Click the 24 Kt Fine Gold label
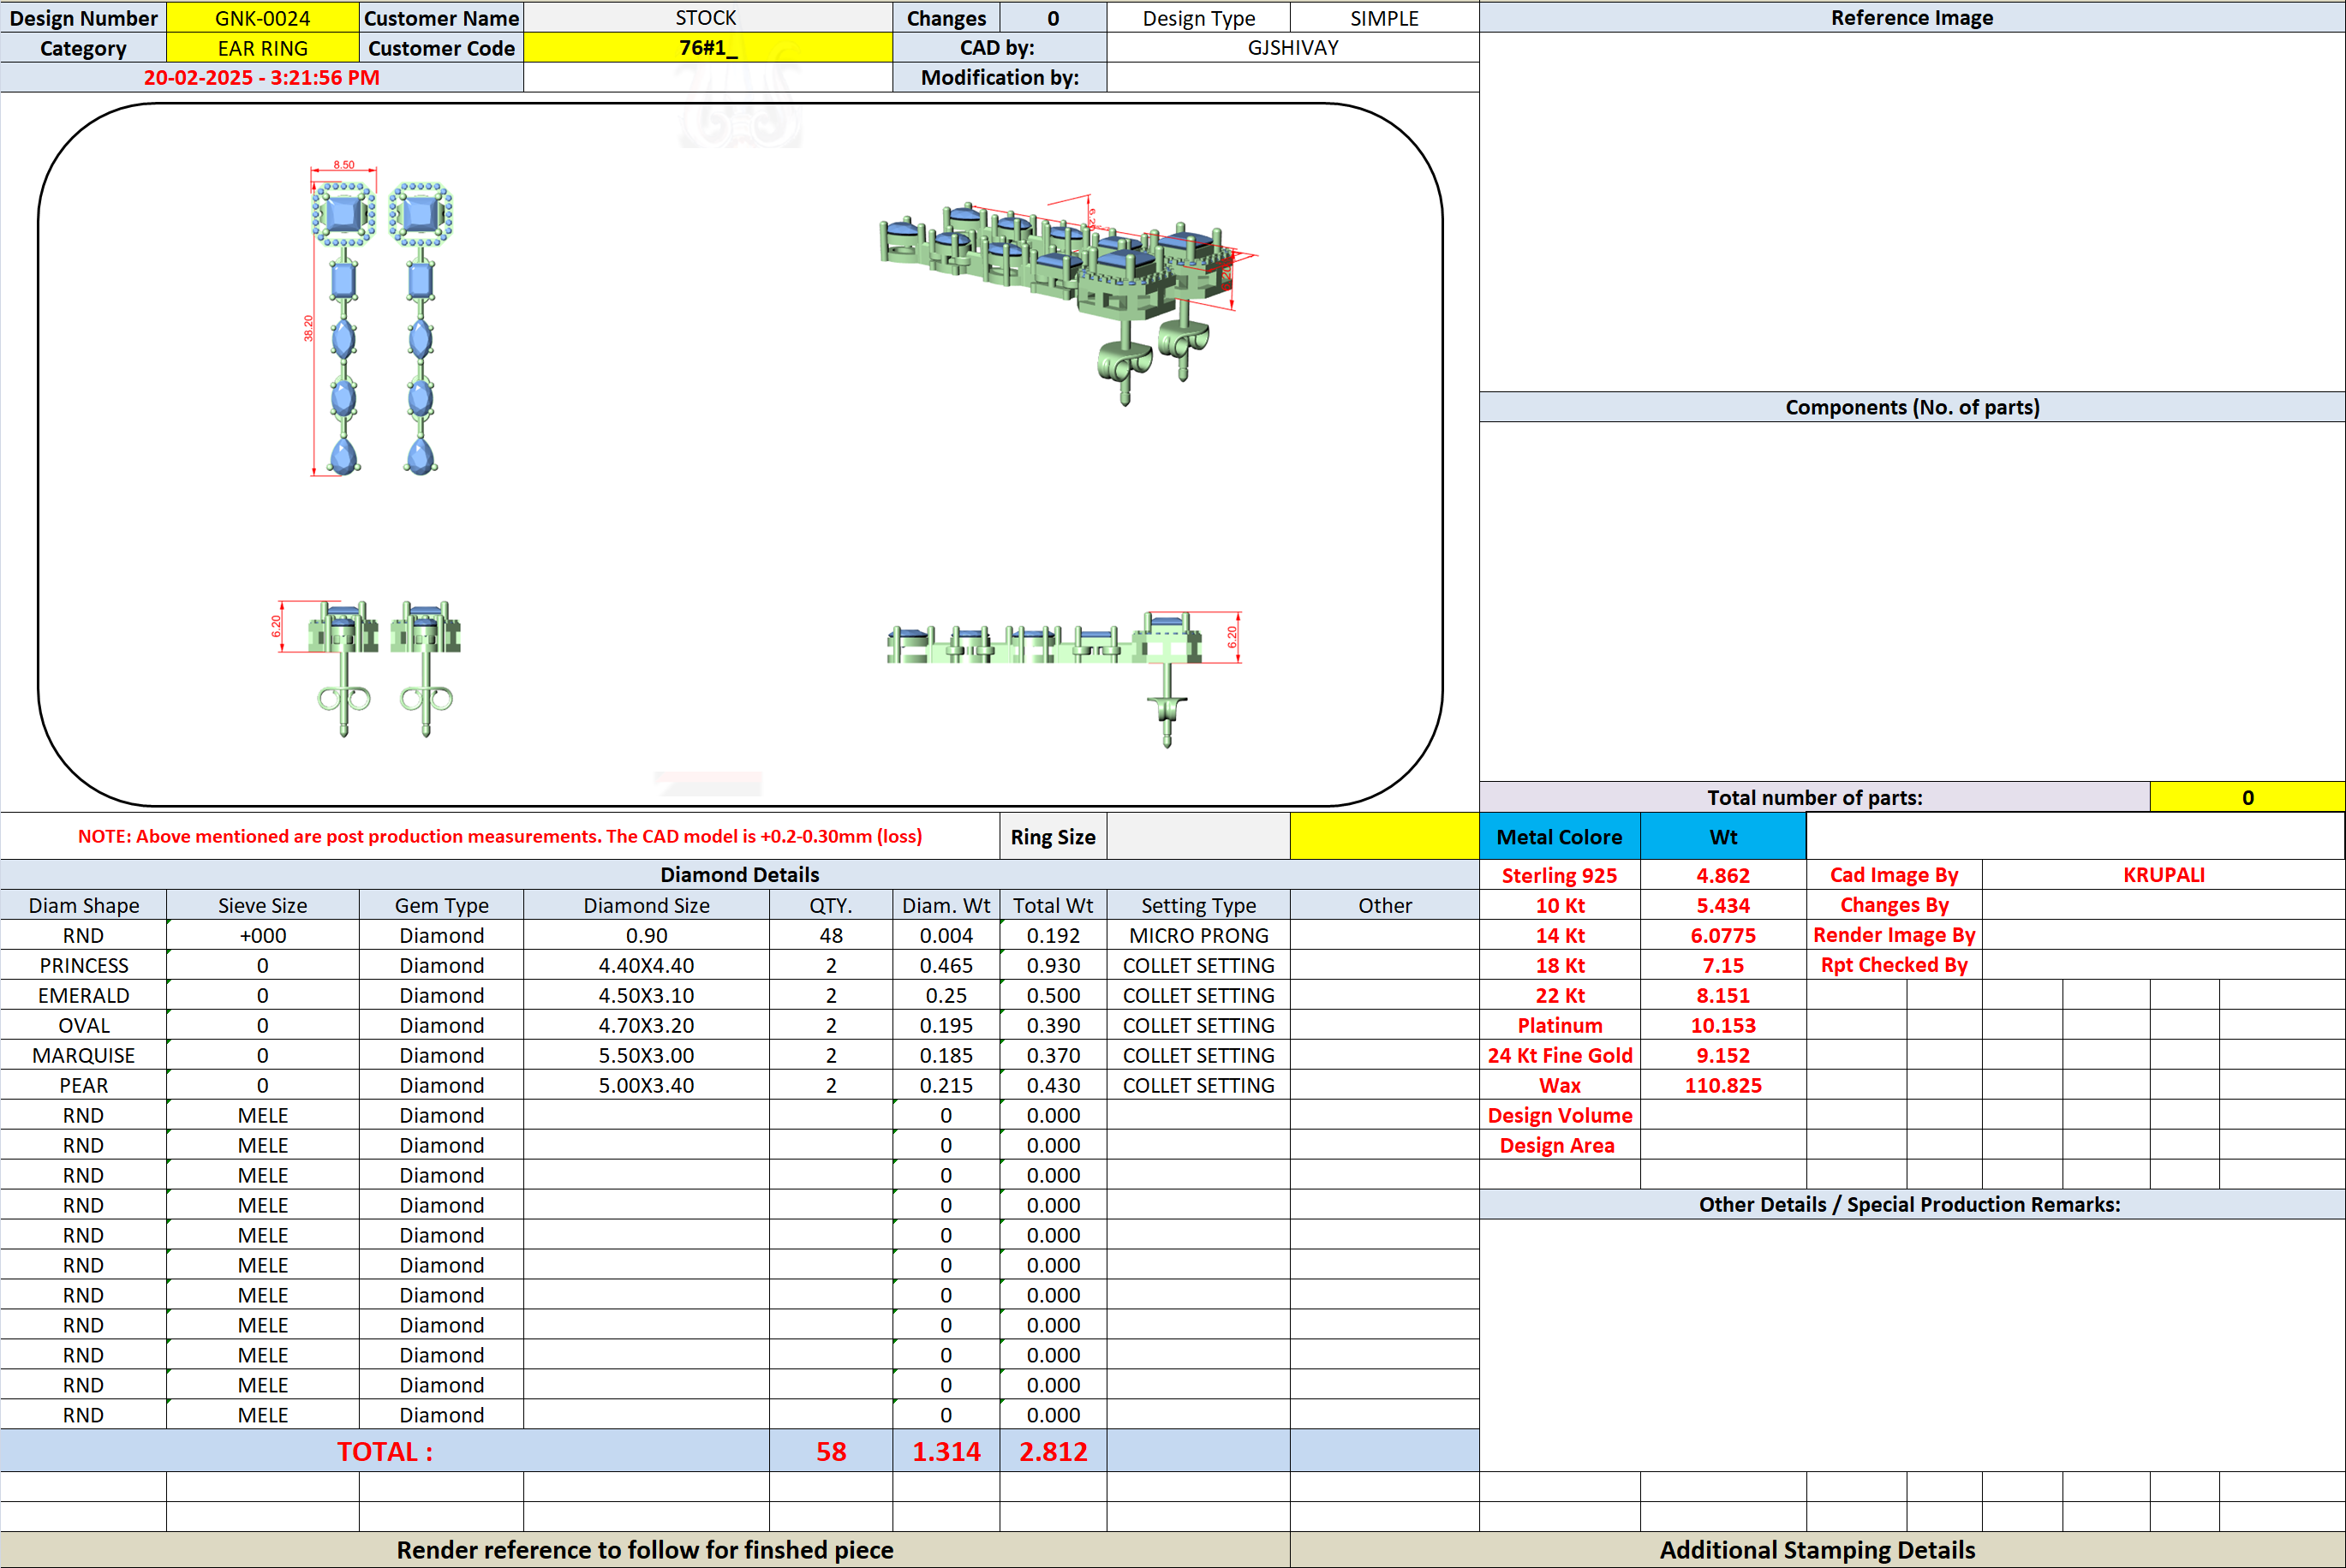Image resolution: width=2346 pixels, height=1568 pixels. coord(1559,1055)
